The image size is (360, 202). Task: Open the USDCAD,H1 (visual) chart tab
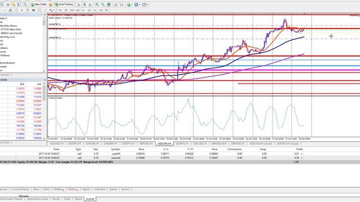[x=260, y=144]
